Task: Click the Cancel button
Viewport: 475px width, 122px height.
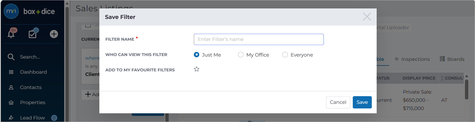Action: (338, 102)
